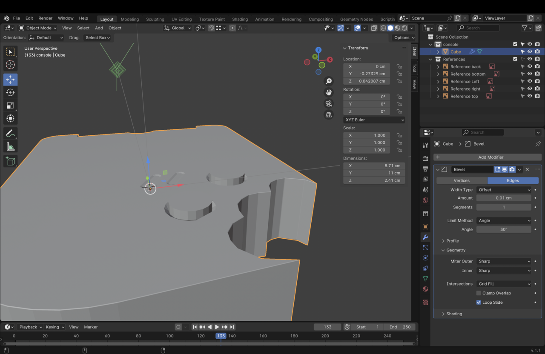Switch bevel to Vertices mode
Image resolution: width=545 pixels, height=354 pixels.
462,180
